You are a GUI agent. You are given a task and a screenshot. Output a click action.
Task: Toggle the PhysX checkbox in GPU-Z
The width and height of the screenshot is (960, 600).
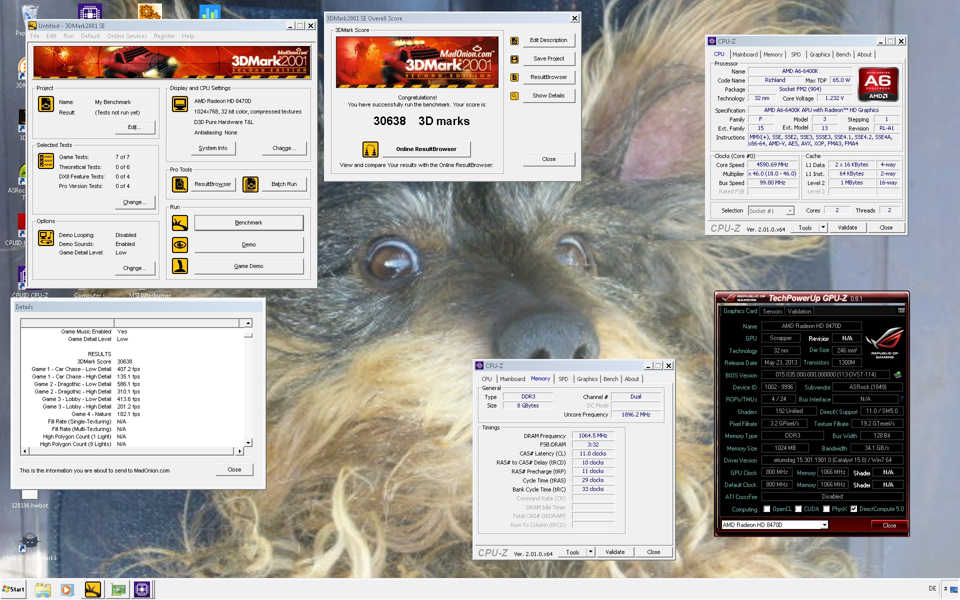826,509
